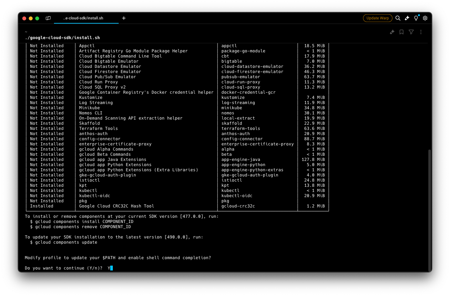This screenshot has width=450, height=296.
Task: Open Warp settings gear icon
Action: click(x=425, y=18)
